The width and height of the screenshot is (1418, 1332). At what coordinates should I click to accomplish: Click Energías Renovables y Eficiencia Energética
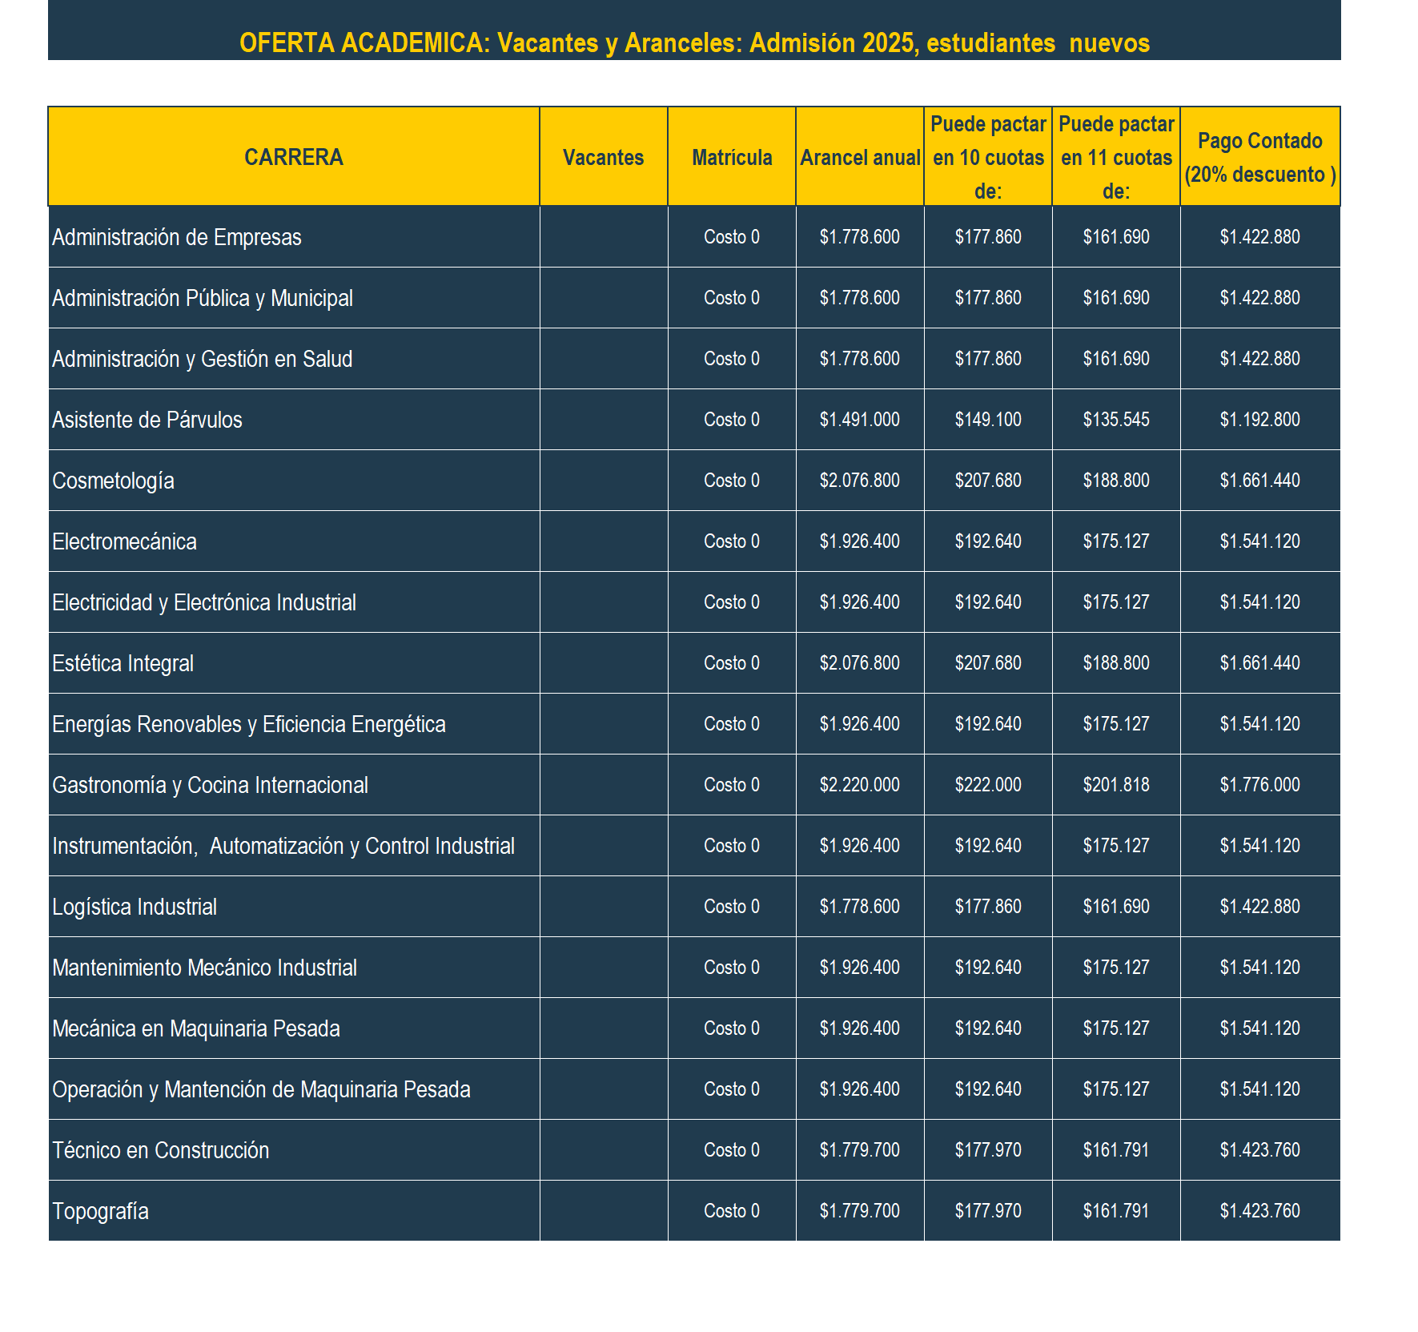[248, 724]
